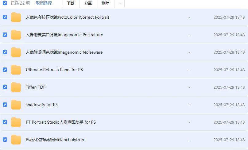Click the PictoColor iCorrect Portrait folder icon
This screenshot has width=248, height=150.
tap(16, 17)
